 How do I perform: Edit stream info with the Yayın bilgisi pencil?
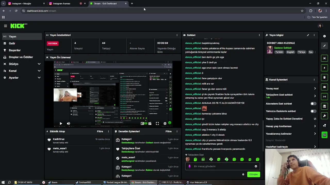[308, 35]
